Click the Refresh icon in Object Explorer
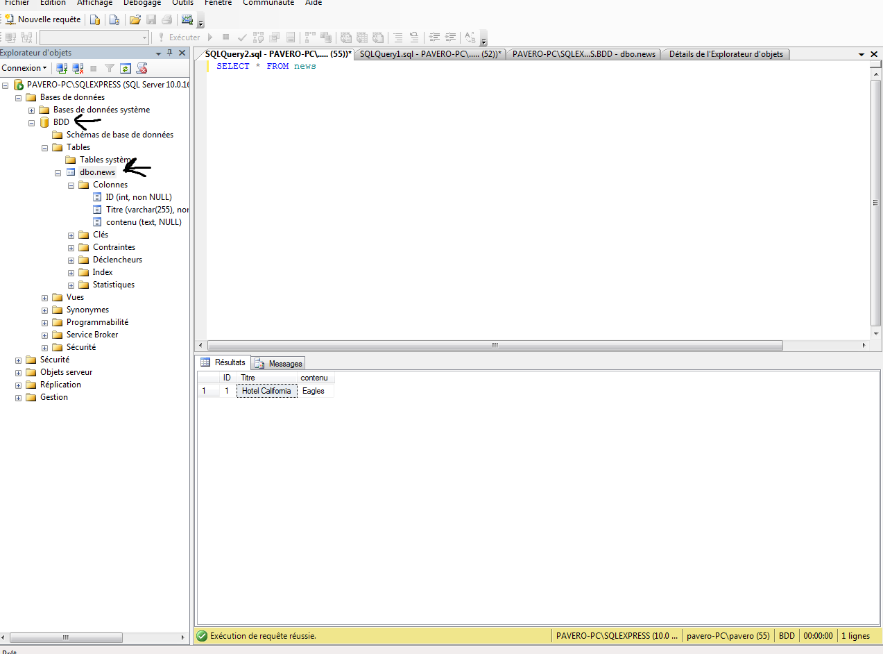The width and height of the screenshot is (883, 654). coord(126,68)
